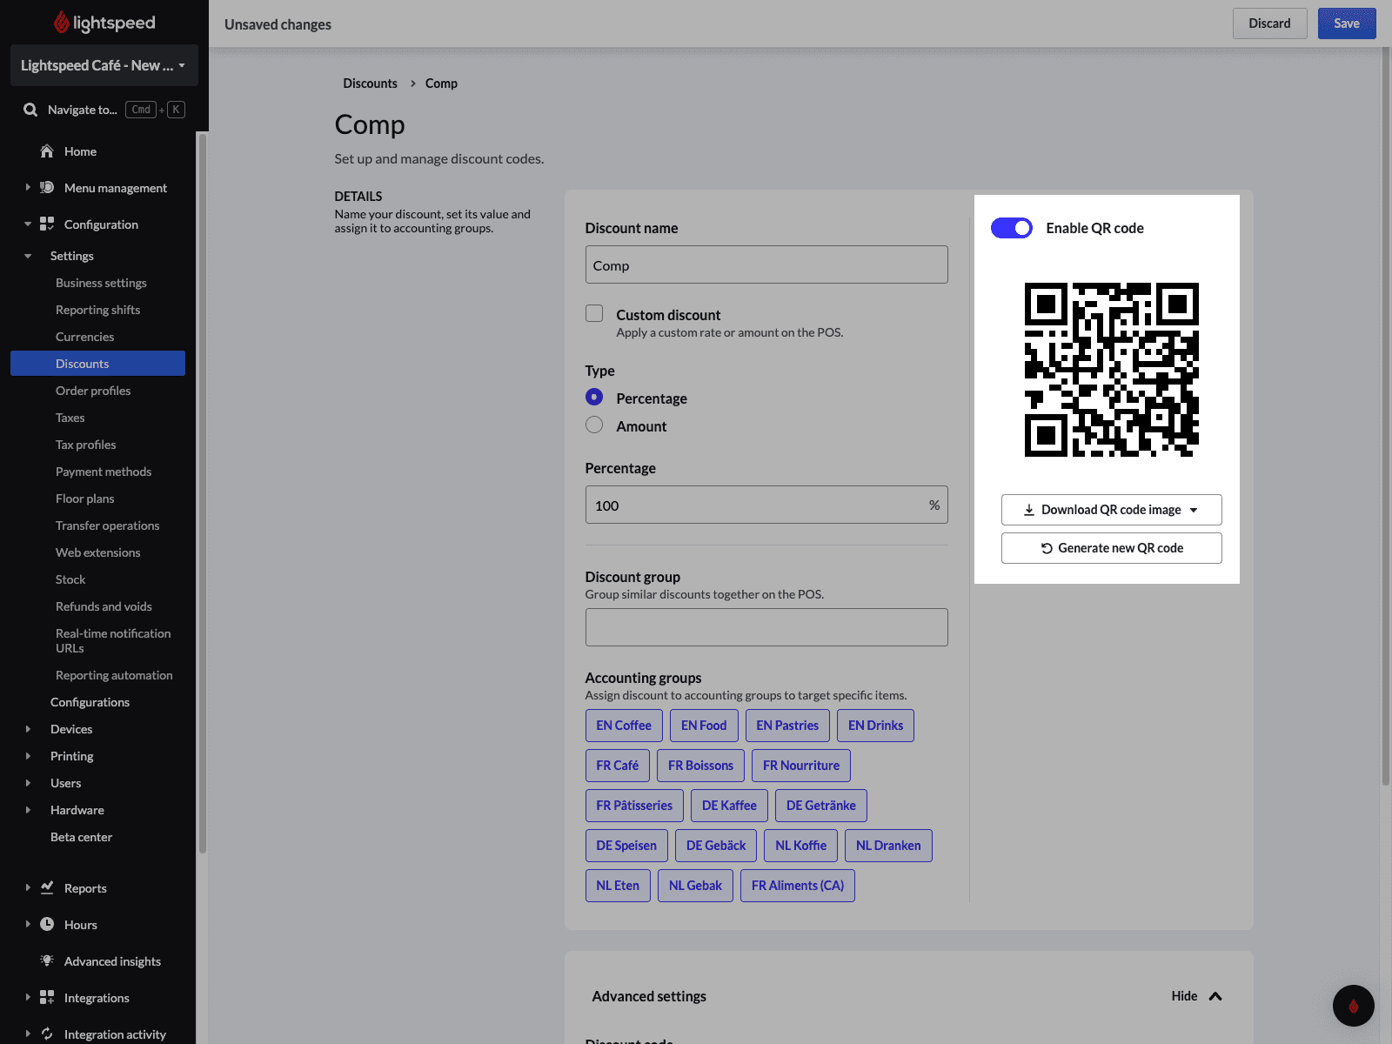The width and height of the screenshot is (1392, 1044).
Task: Disable the Enable QR code toggle
Action: pyautogui.click(x=1011, y=228)
